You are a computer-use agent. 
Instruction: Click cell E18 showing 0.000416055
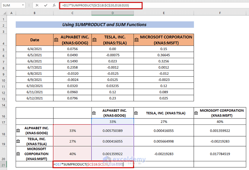click(164, 131)
